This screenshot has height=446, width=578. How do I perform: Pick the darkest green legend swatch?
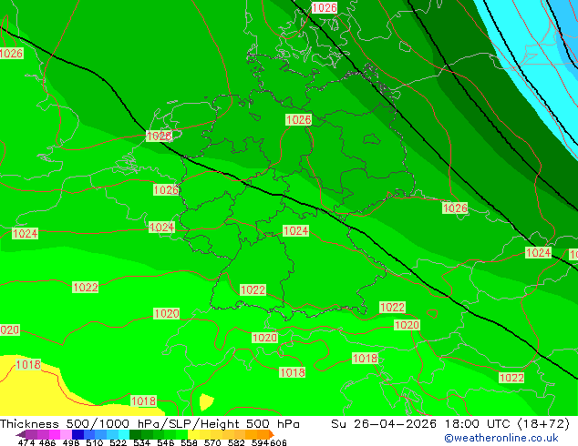(135, 434)
